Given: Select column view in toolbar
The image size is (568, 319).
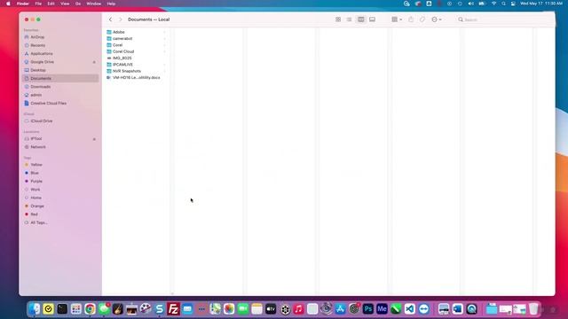Looking at the screenshot, I should (x=361, y=19).
